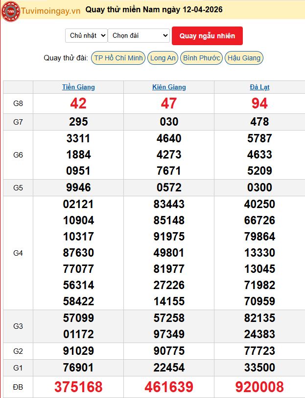Viewport: 305px width, 398px height.
Task: Click Kiên Giang special prize 461639
Action: pyautogui.click(x=169, y=387)
